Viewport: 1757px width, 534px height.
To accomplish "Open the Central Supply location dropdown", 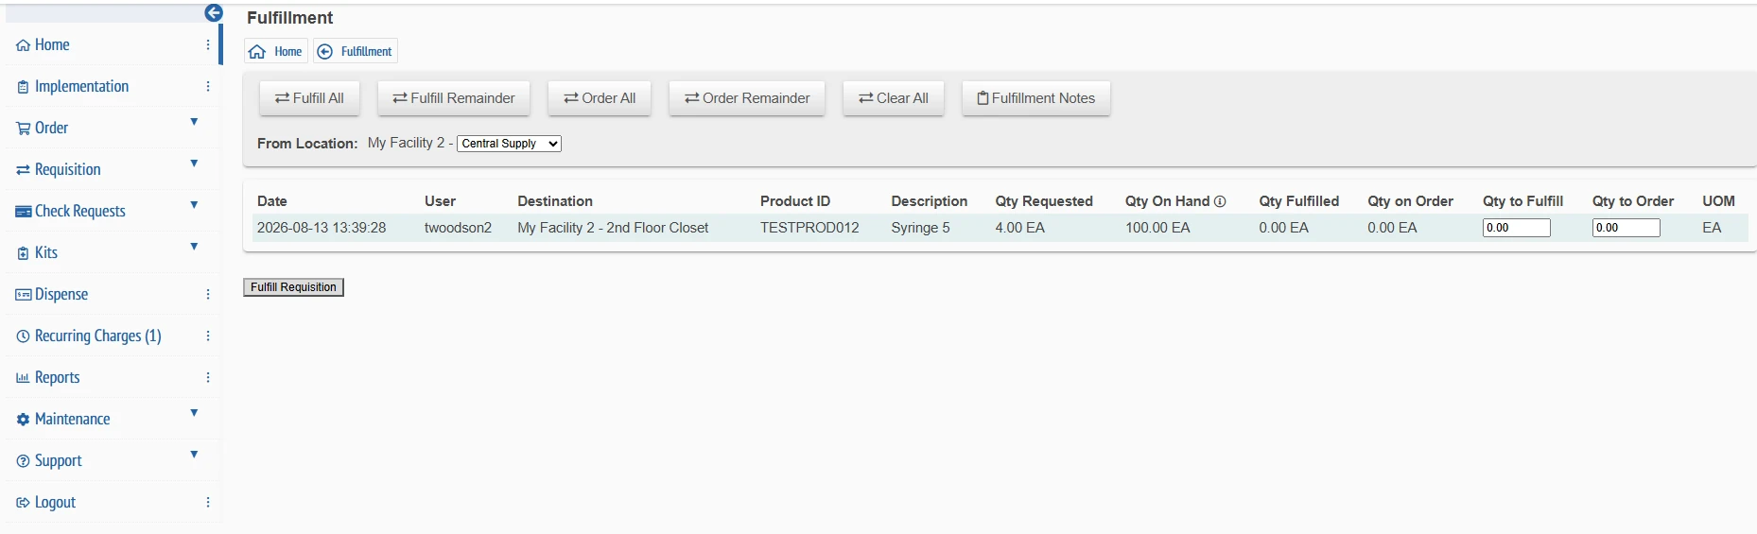I will pos(509,144).
